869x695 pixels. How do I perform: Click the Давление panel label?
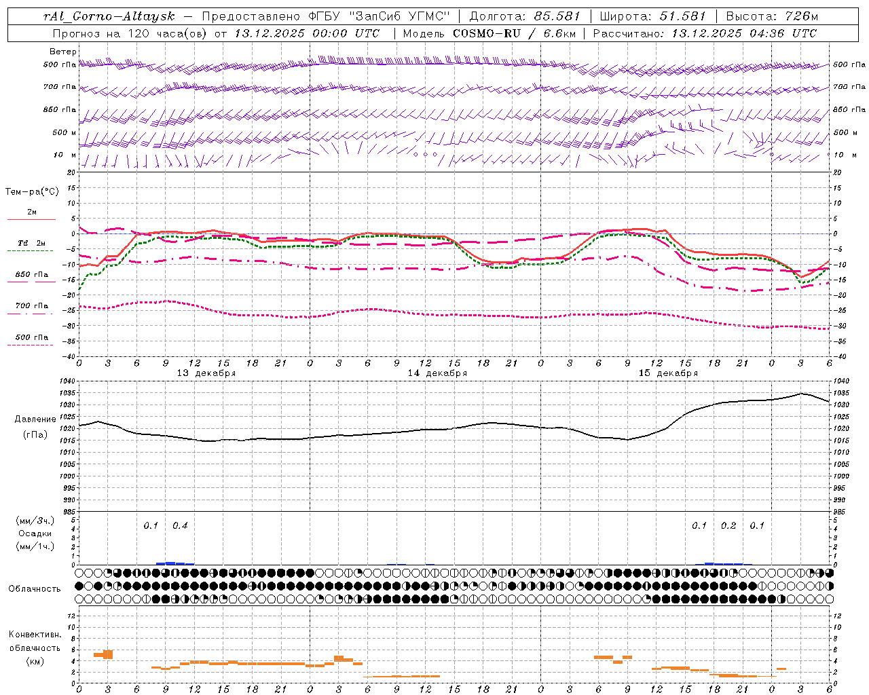(x=35, y=419)
